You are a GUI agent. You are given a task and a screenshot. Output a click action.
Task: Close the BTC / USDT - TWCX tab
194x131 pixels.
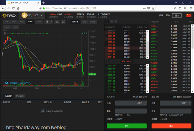click(38, 3)
